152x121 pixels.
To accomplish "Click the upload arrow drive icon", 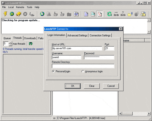I will (62, 14).
